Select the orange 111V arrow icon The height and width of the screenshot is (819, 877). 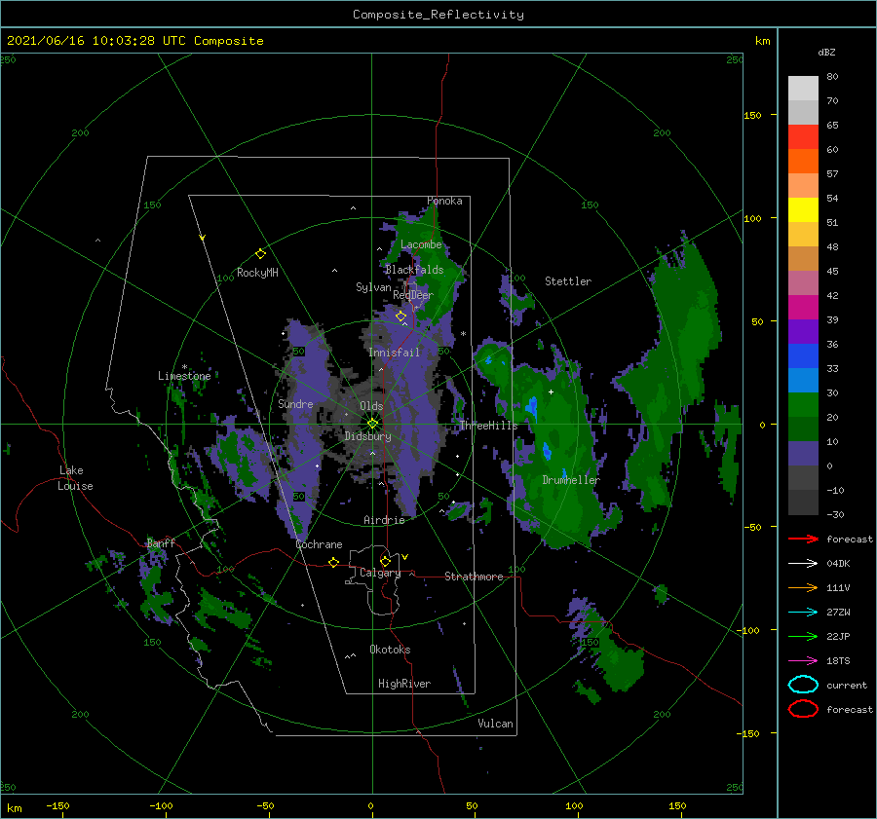803,587
